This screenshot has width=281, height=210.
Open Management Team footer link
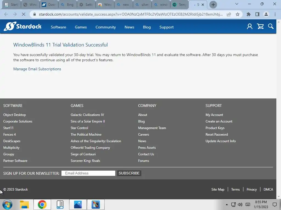coord(152,128)
